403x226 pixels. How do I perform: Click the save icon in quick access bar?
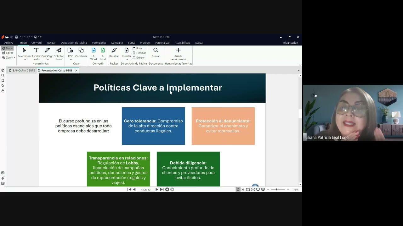coord(12,37)
